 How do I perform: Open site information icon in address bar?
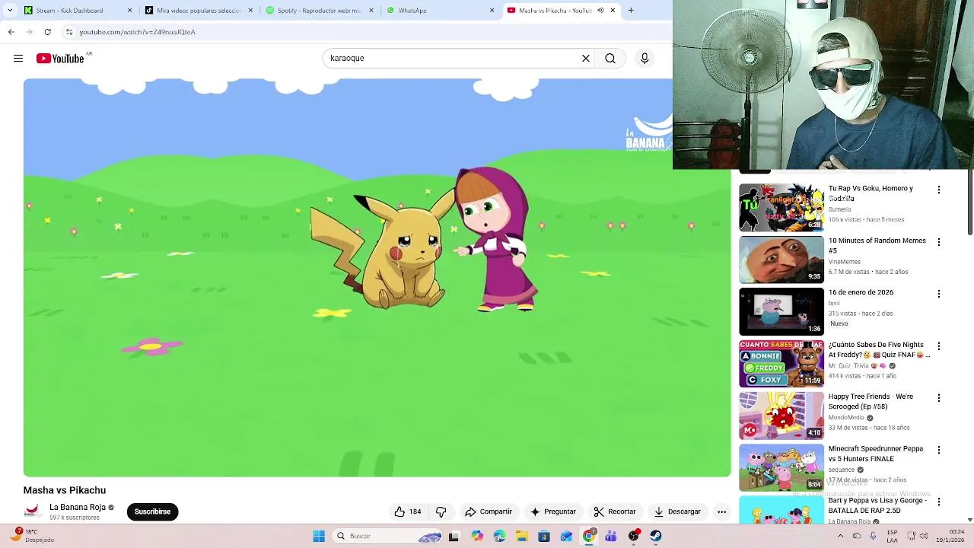(x=69, y=32)
